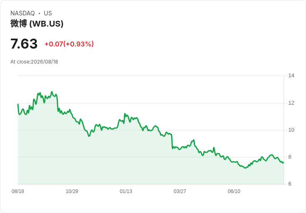Click the 03/27 date axis label
Image resolution: width=306 pixels, height=213 pixels.
click(x=180, y=191)
